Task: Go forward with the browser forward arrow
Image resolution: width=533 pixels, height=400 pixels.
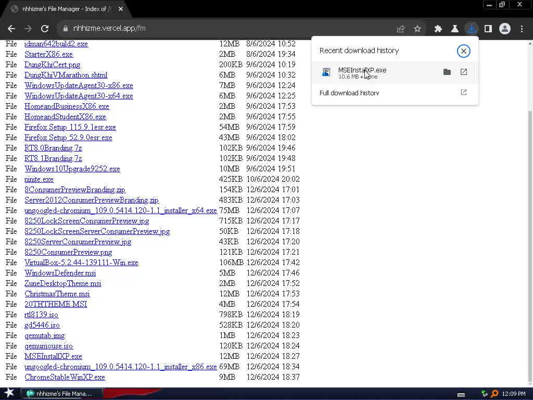Action: (28, 29)
